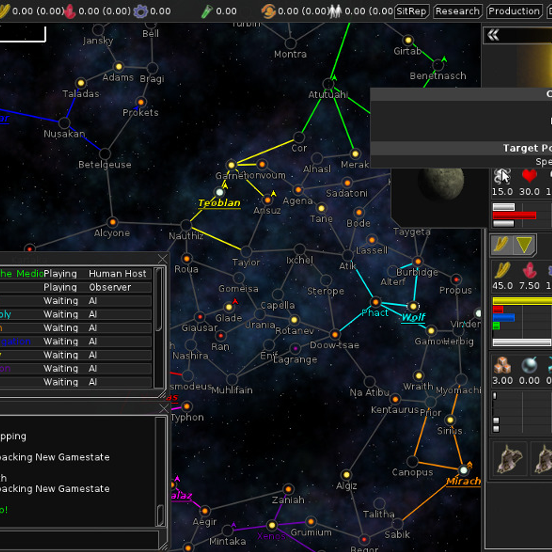This screenshot has width=552, height=552.
Task: Close the players list window
Action: [x=162, y=259]
